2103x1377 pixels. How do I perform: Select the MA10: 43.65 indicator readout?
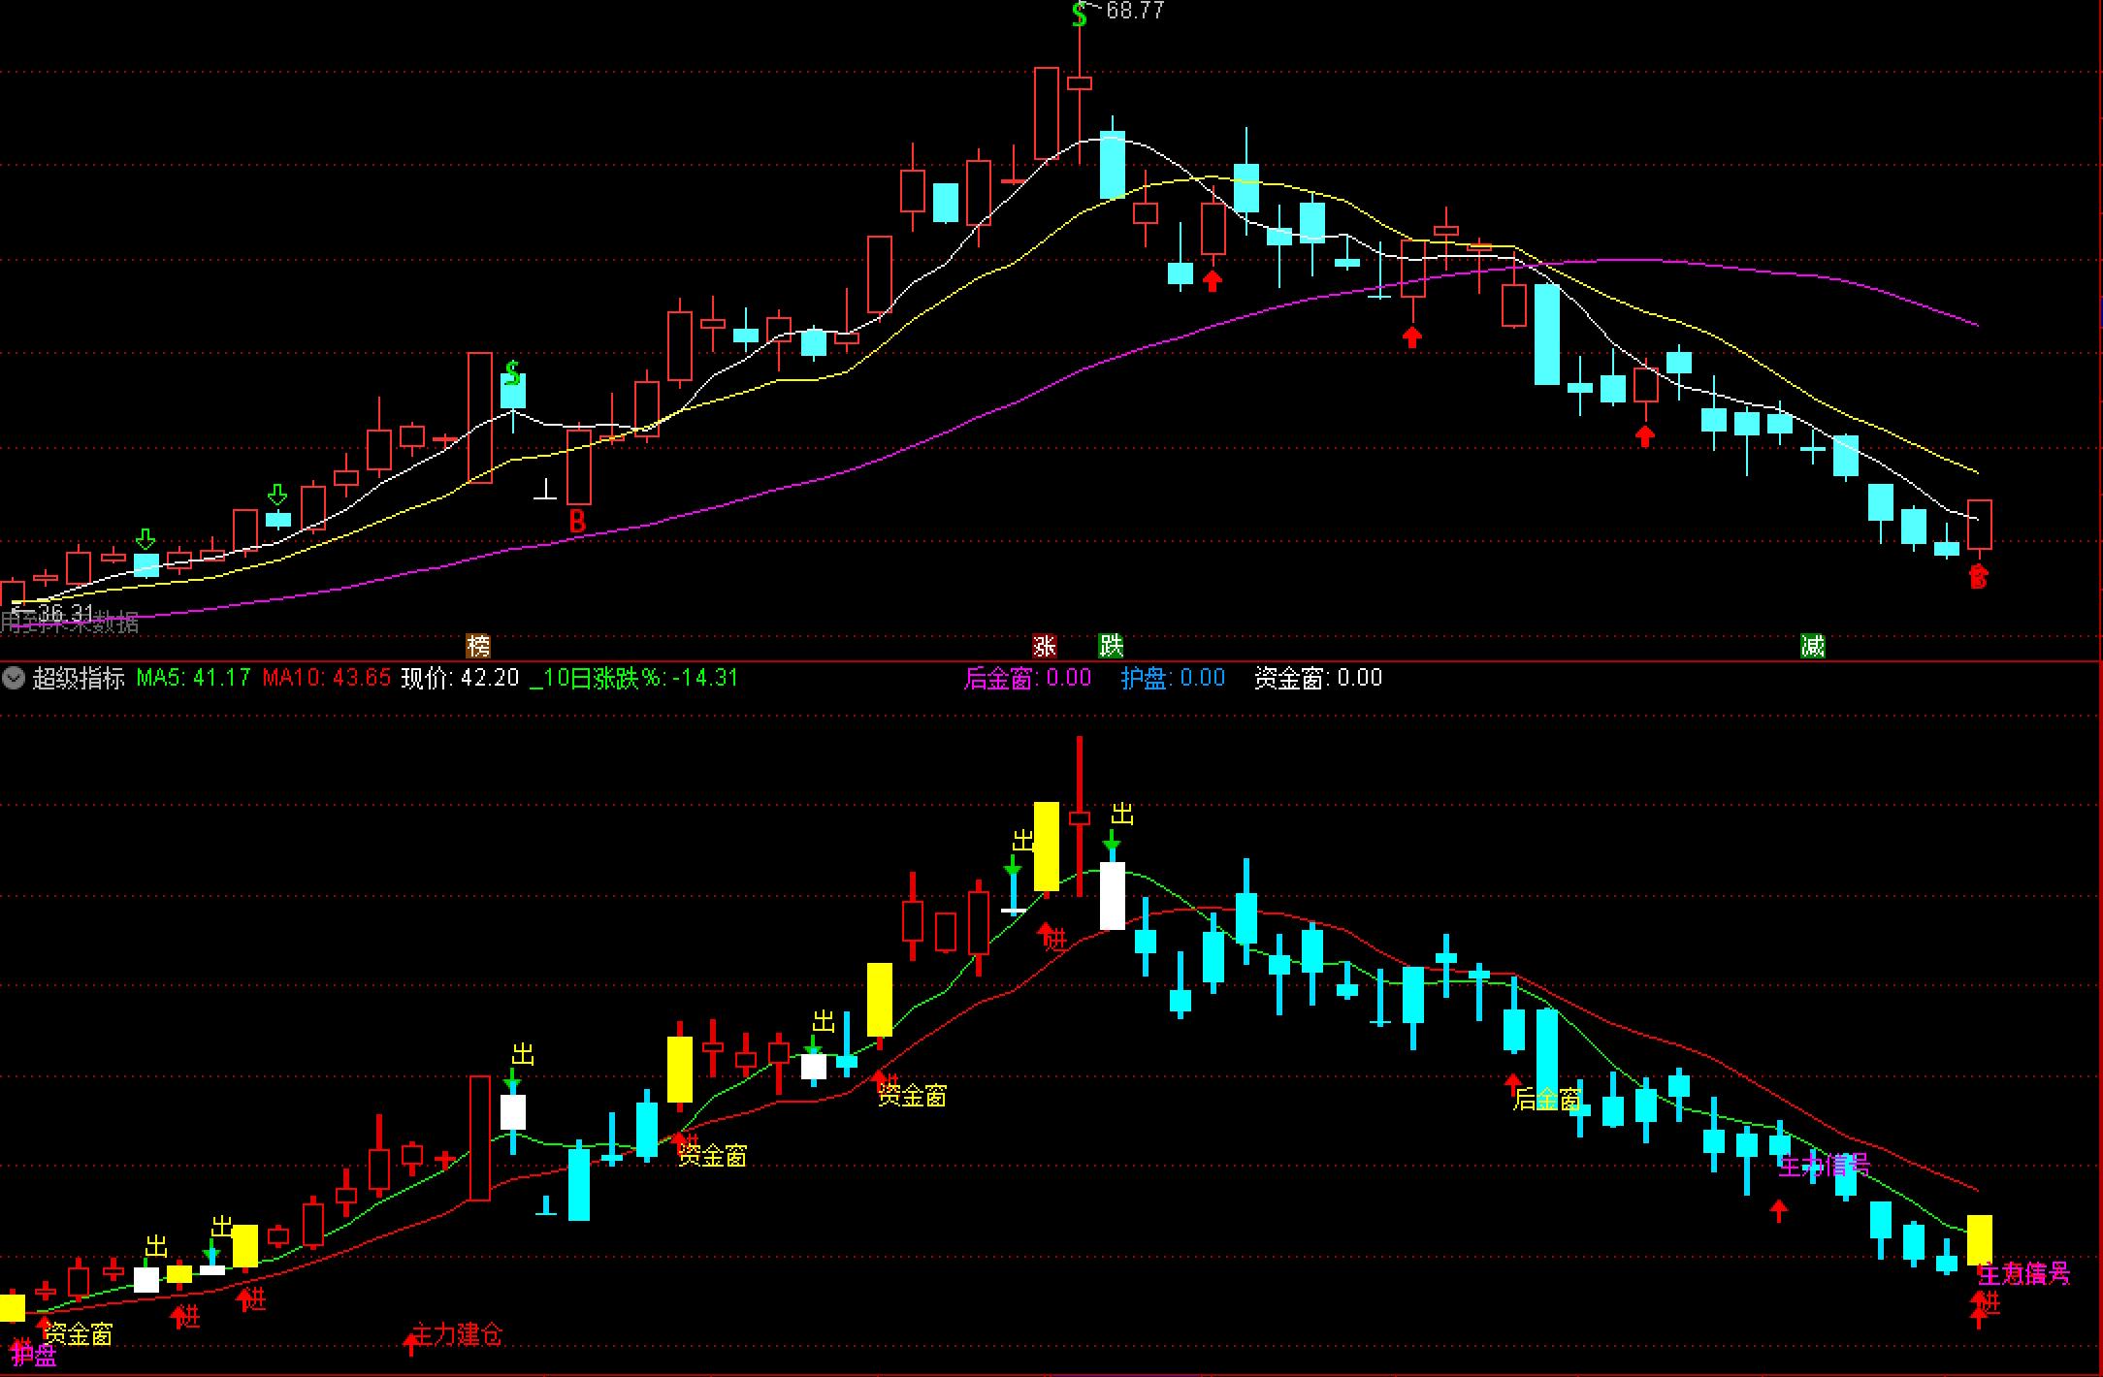coord(327,678)
